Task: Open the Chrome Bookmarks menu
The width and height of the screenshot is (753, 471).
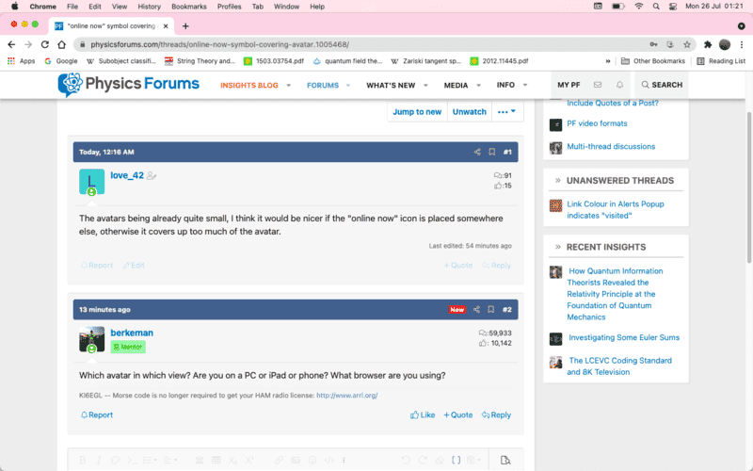Action: coord(189,7)
